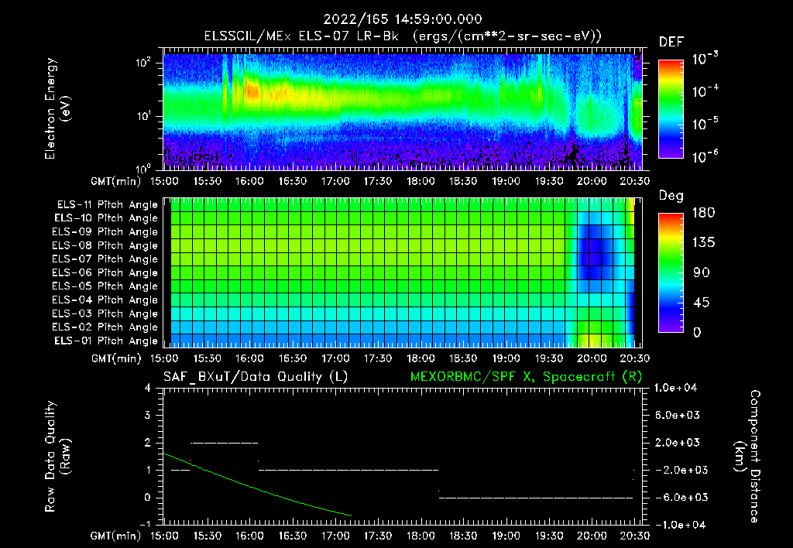Click the GMT(min) label under the bottom panel
The image size is (793, 548).
pyautogui.click(x=115, y=536)
